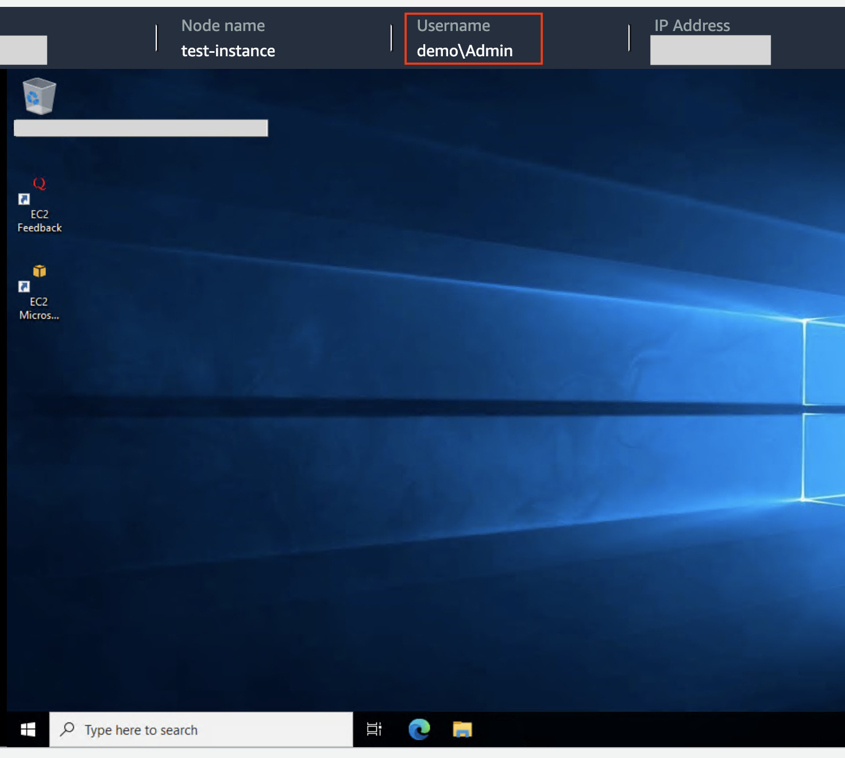Open the EC2 Feedback desktop shortcut

[x=39, y=204]
